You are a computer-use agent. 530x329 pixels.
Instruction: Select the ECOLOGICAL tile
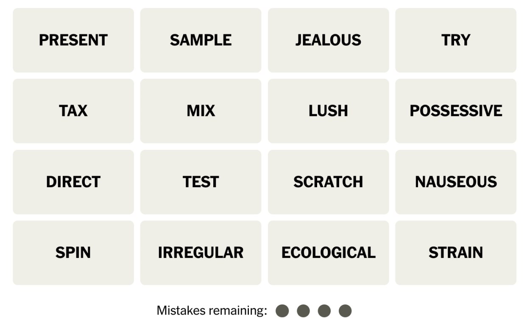[329, 253]
